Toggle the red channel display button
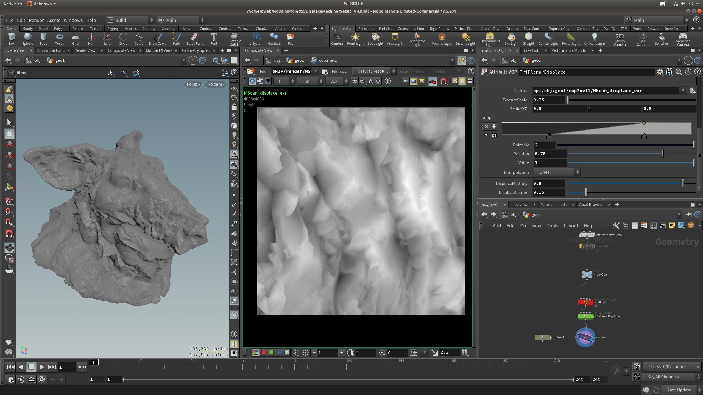The width and height of the screenshot is (703, 395). 263,352
